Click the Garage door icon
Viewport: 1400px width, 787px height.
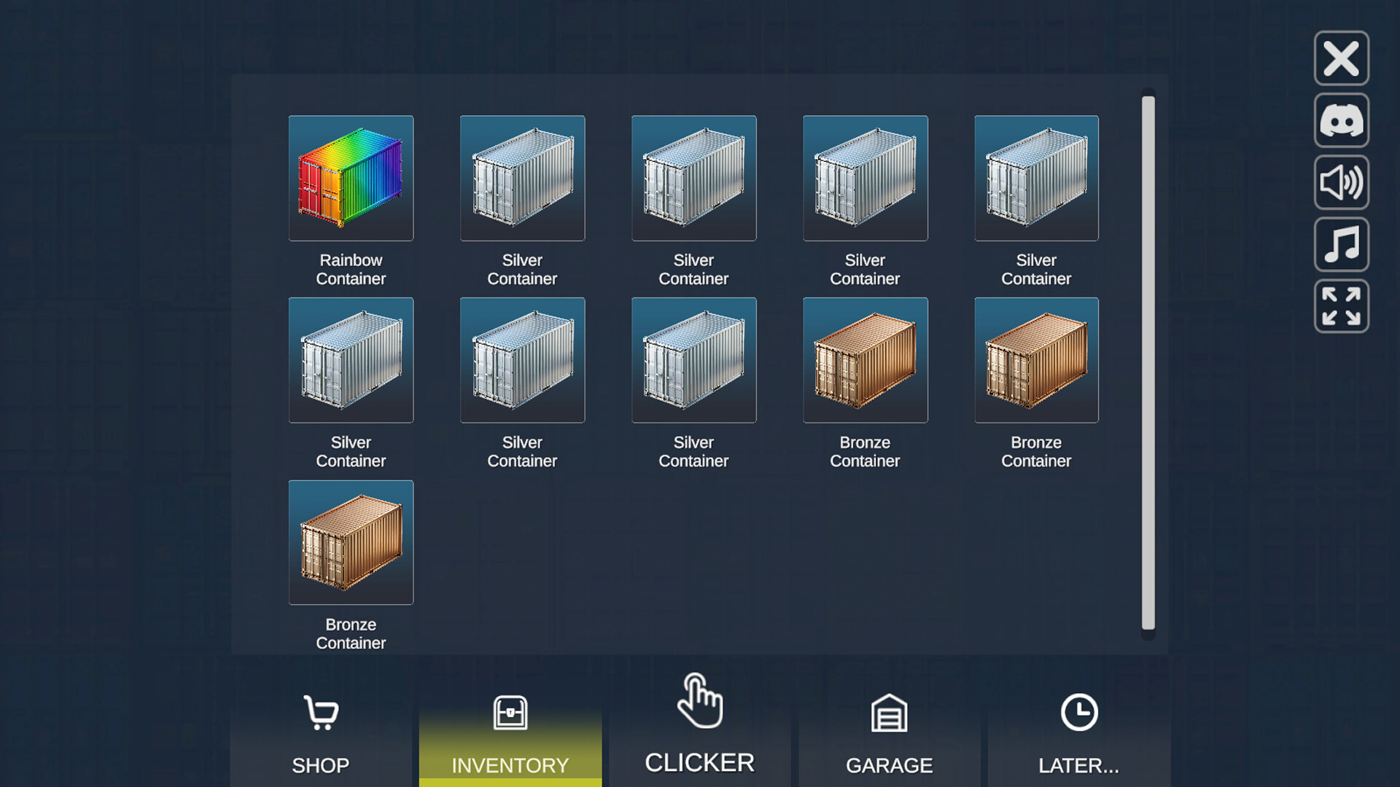[889, 714]
